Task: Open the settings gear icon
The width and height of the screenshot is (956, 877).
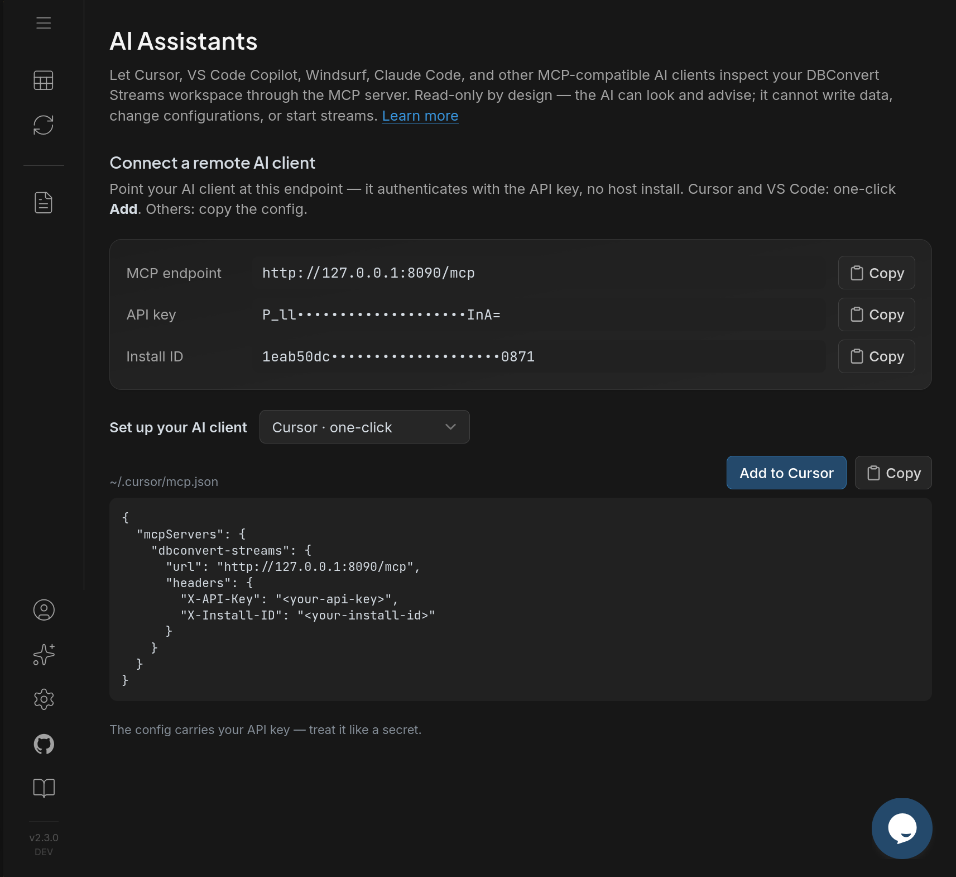Action: [x=44, y=699]
